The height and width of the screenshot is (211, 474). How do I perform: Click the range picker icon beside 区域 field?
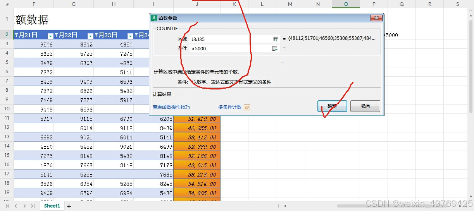pyautogui.click(x=275, y=39)
